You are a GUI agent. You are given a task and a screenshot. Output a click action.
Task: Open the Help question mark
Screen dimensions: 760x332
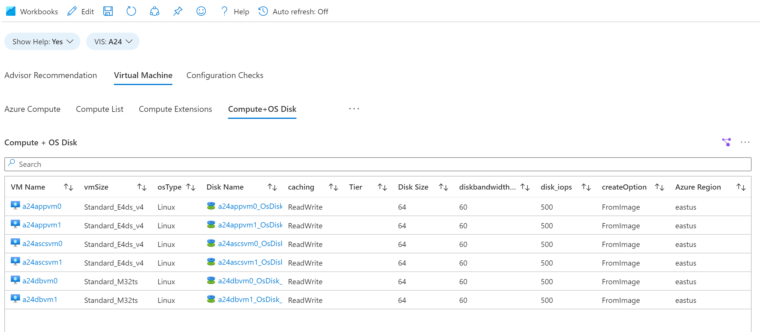point(225,12)
